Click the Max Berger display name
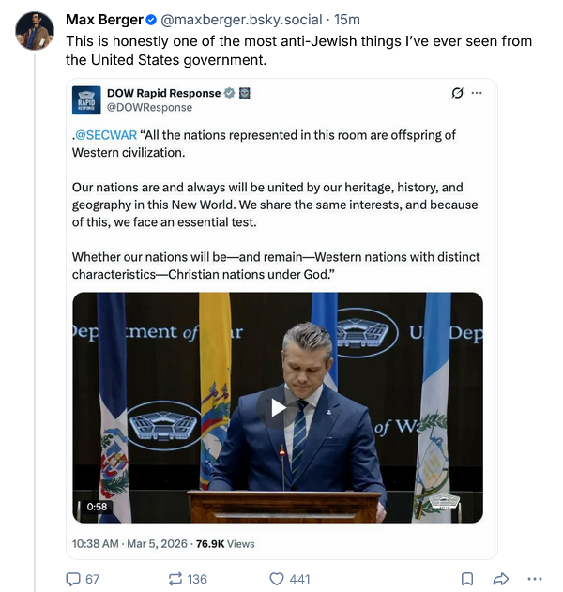This screenshot has height=592, width=563. (x=104, y=20)
